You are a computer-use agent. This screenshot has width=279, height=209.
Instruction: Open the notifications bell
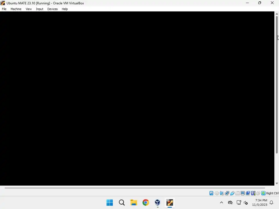[272, 202]
